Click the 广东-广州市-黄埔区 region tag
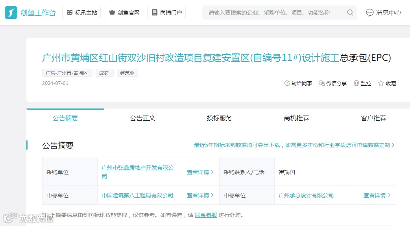The height and width of the screenshot is (226, 410). 67,73
